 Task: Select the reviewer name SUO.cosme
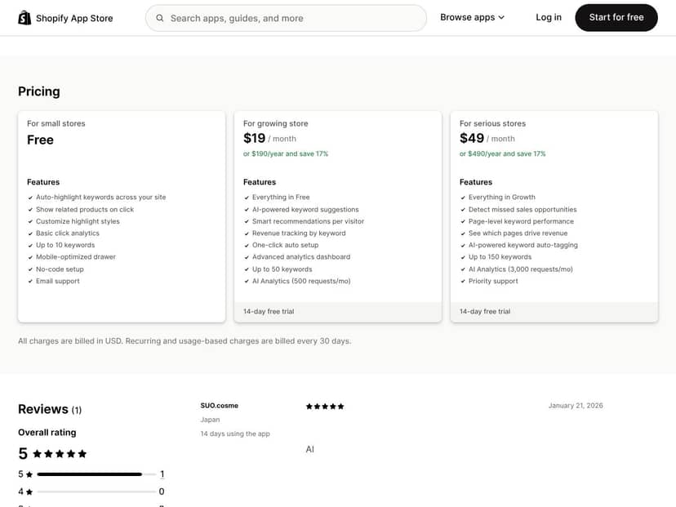coord(219,405)
